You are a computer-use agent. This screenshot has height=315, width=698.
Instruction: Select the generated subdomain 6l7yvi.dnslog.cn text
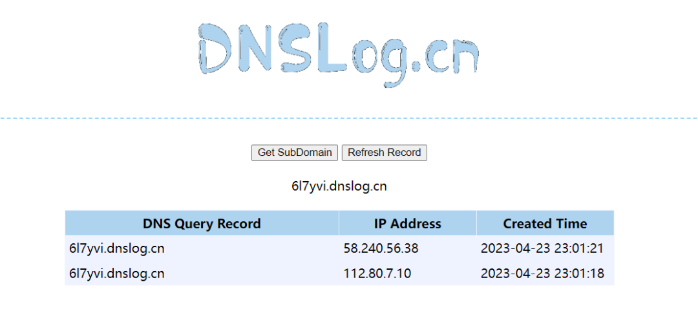point(339,186)
